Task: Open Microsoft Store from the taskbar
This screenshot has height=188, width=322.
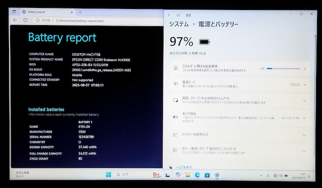Action: pos(207,175)
